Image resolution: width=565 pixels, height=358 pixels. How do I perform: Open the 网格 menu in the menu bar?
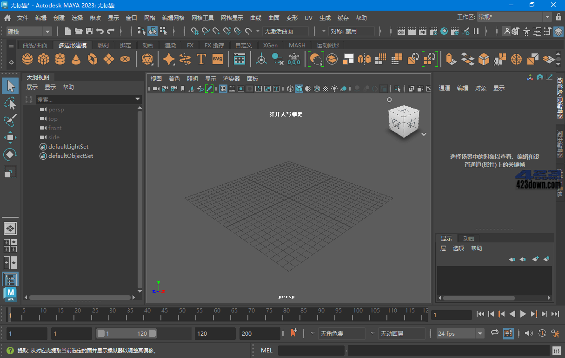point(149,18)
